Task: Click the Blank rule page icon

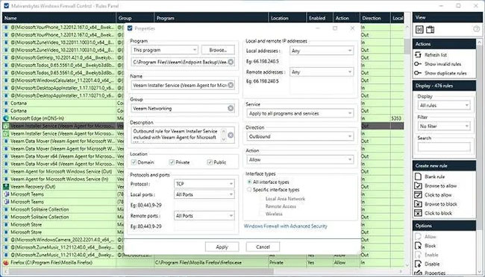Action: click(x=418, y=176)
